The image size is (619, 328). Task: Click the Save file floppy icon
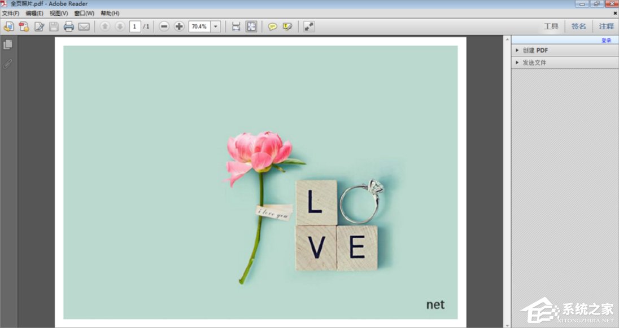click(x=54, y=26)
